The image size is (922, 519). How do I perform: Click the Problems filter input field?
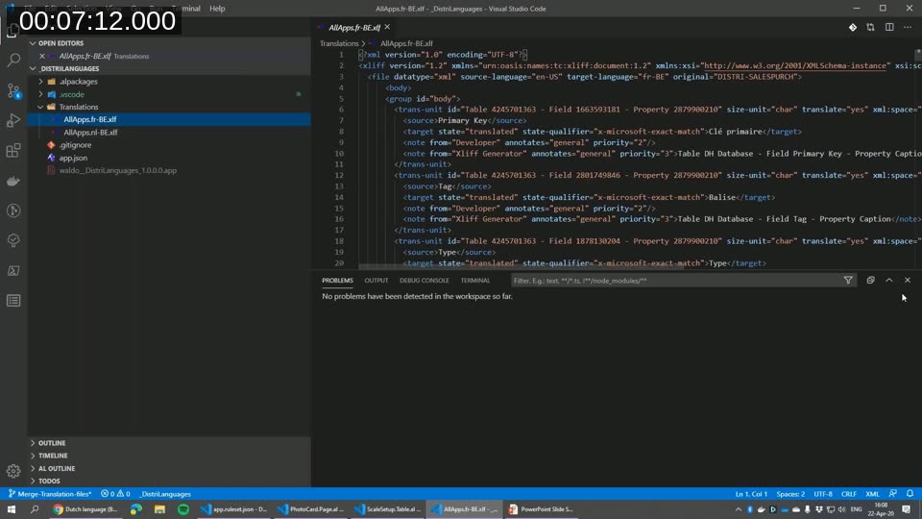[x=675, y=280]
